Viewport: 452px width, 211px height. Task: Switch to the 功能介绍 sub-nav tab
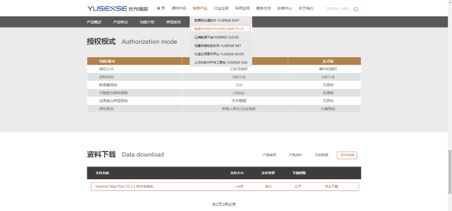[x=147, y=22]
